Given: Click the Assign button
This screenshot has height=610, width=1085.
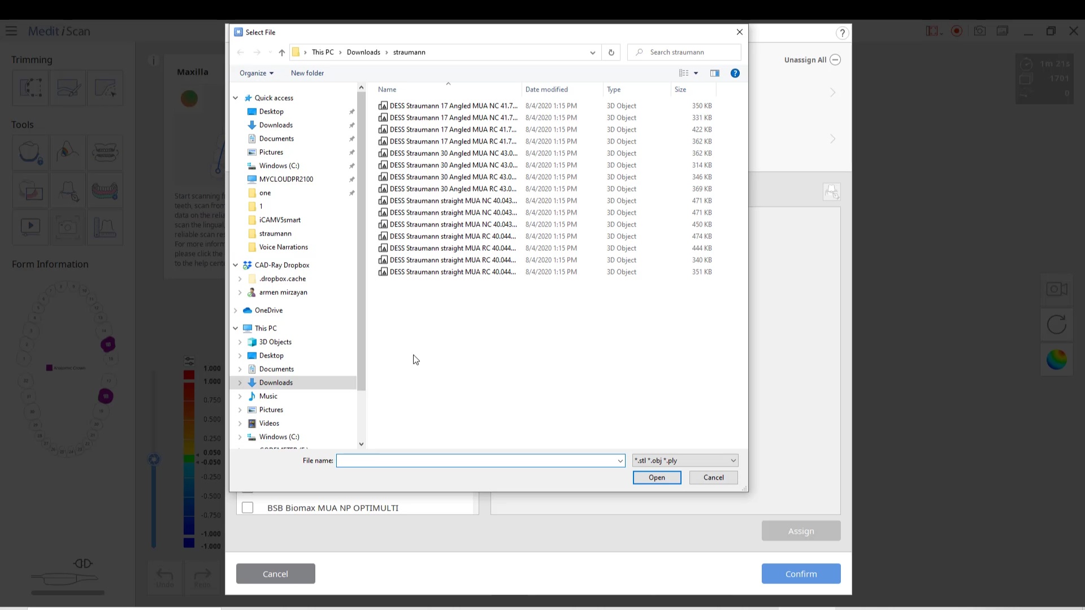Looking at the screenshot, I should (801, 531).
